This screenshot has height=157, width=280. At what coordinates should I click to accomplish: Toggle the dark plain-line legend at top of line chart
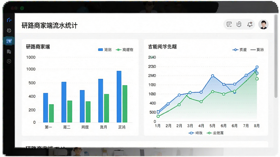257,50
